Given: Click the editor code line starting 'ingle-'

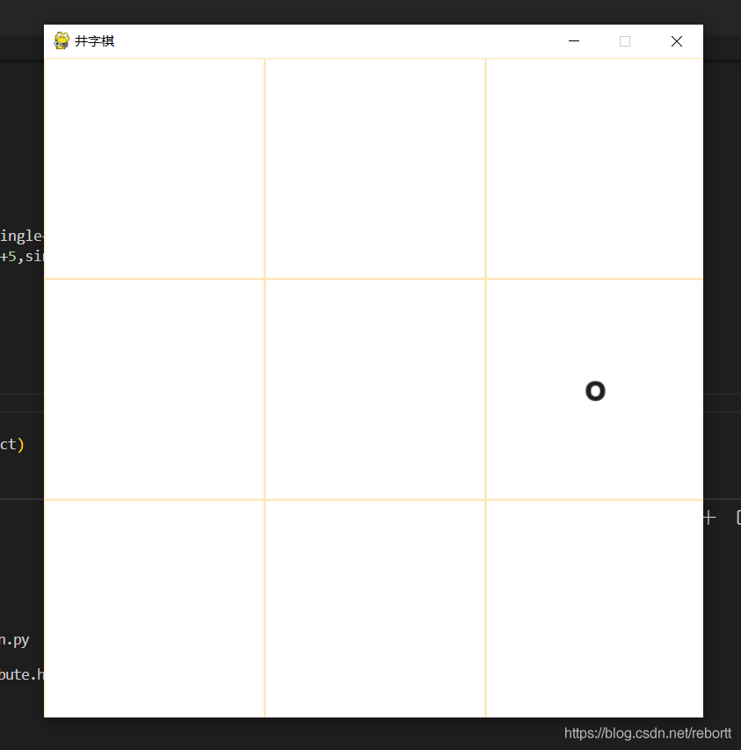Looking at the screenshot, I should coord(21,236).
